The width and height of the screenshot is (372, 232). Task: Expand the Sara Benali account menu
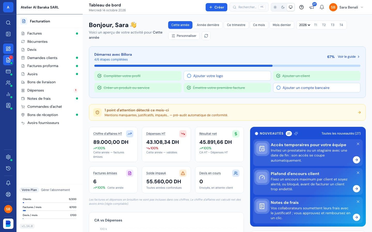pos(346,7)
